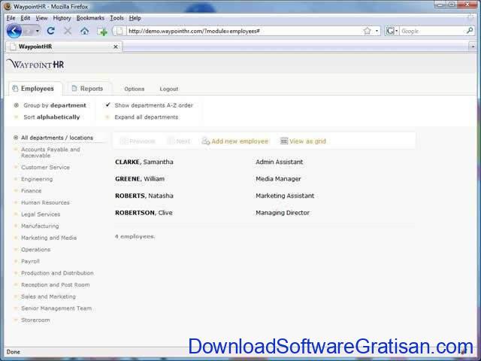Select Accounts Payable and Receivable department
This screenshot has width=481, height=361.
(50, 153)
